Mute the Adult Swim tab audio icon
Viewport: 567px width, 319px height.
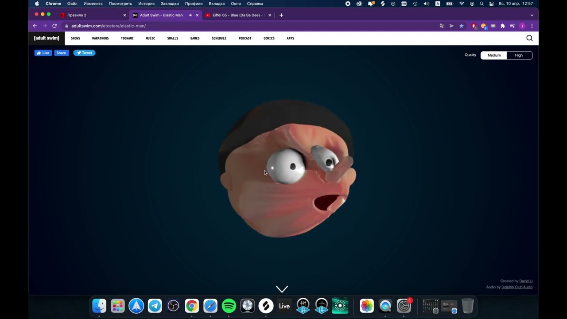pos(190,15)
